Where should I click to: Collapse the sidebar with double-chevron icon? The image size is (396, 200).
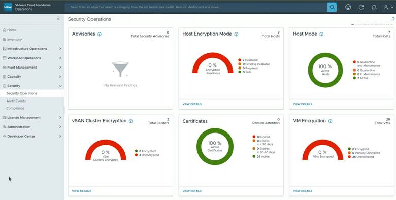click(x=58, y=19)
